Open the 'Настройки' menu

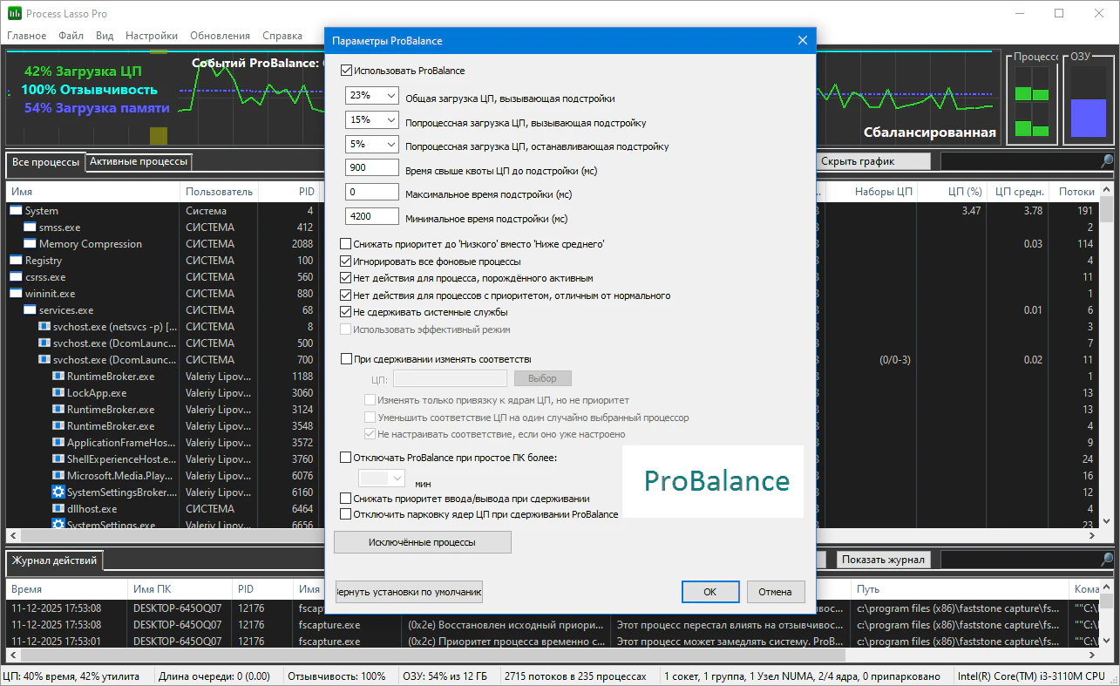[151, 36]
